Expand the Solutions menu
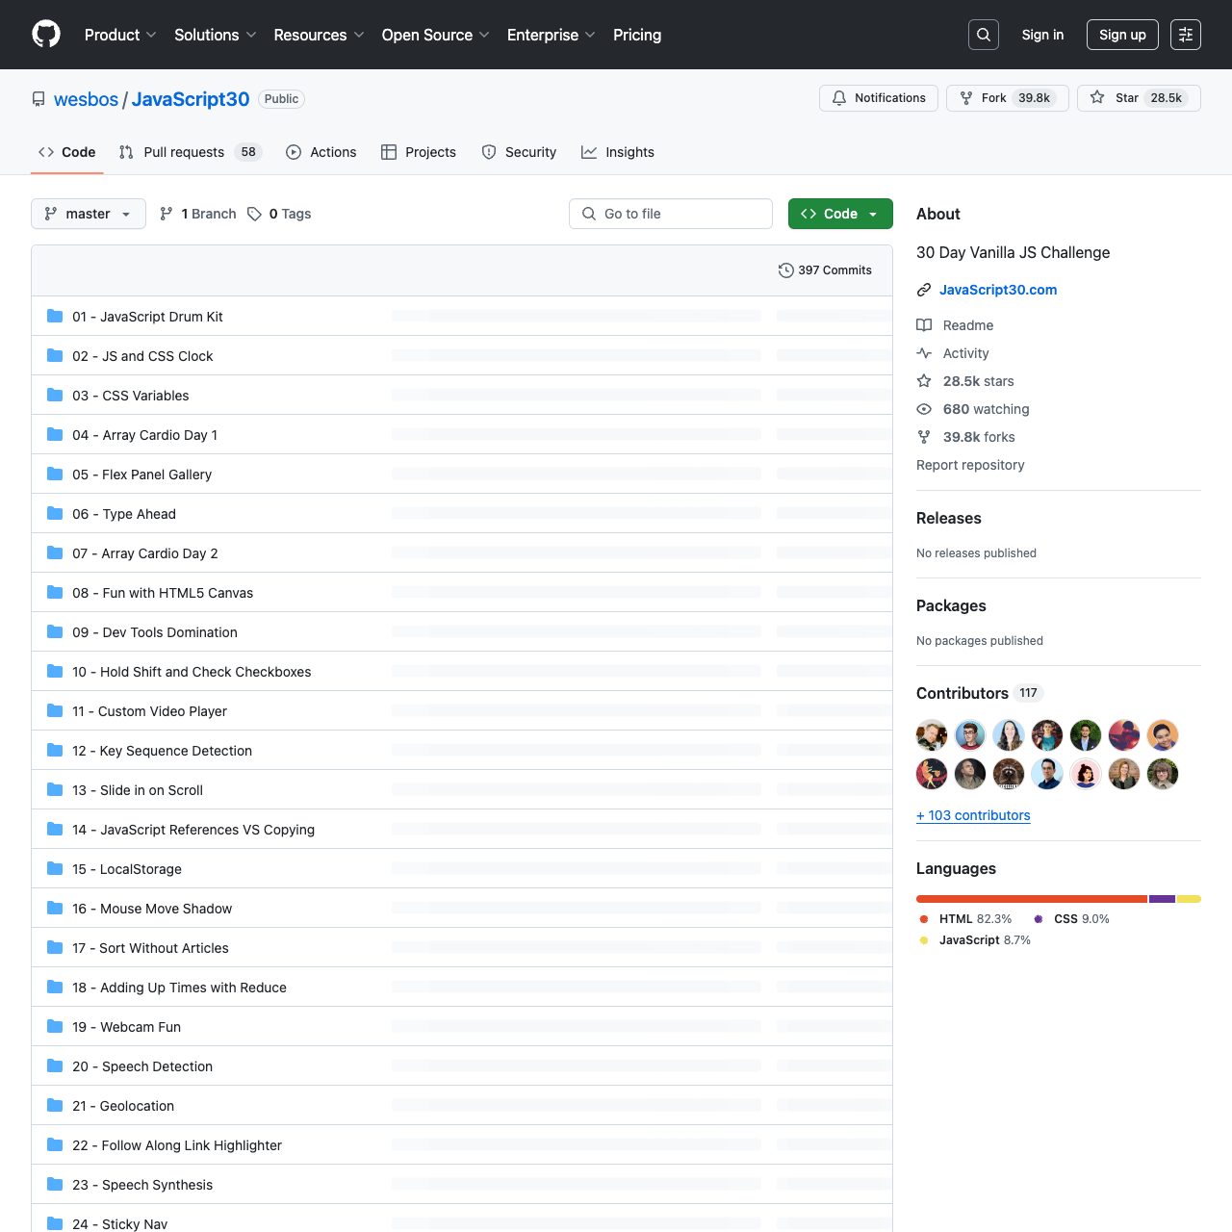 (x=216, y=35)
